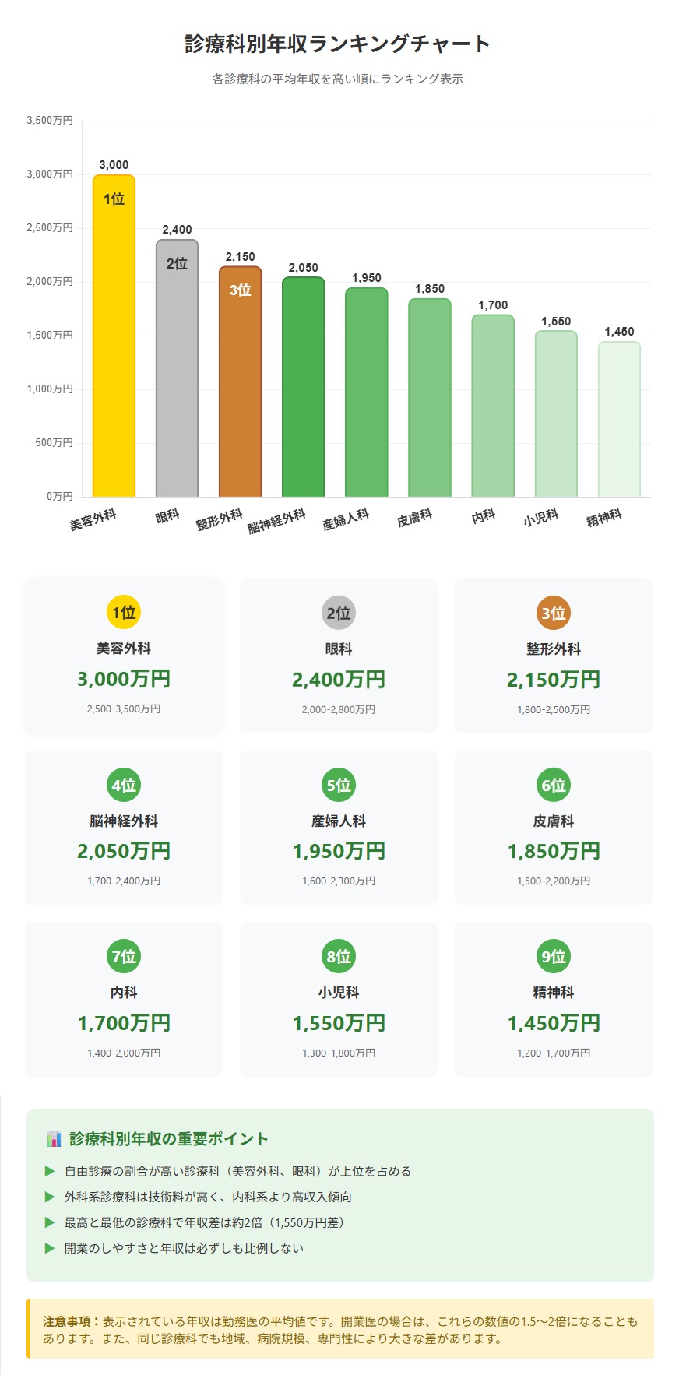Click the 皮膚科 x-axis label

[414, 518]
